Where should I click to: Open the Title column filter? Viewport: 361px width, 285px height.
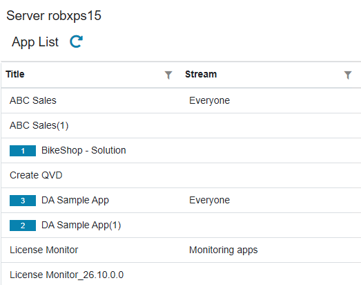[168, 75]
